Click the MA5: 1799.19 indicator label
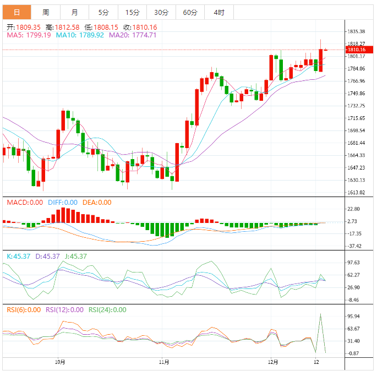The image size is (377, 376). click(29, 35)
